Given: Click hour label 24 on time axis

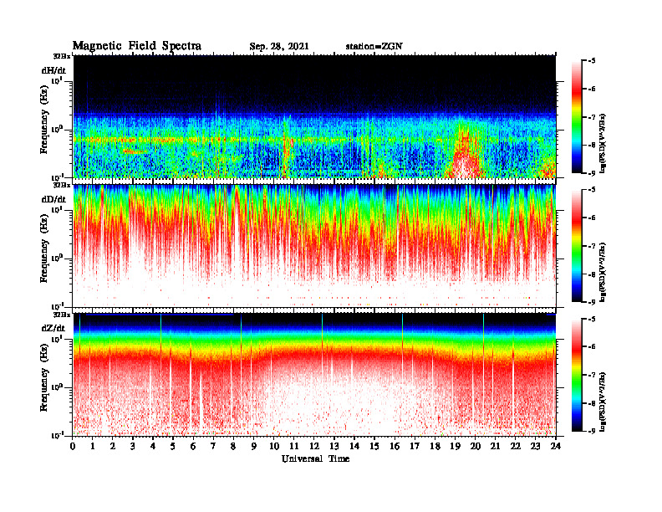Looking at the screenshot, I should pos(556,447).
